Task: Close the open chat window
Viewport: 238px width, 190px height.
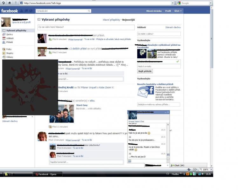Action: click(168, 112)
